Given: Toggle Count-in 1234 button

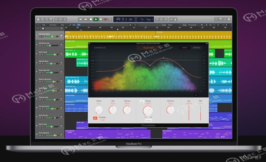Looking at the screenshot, I should tap(171, 19).
